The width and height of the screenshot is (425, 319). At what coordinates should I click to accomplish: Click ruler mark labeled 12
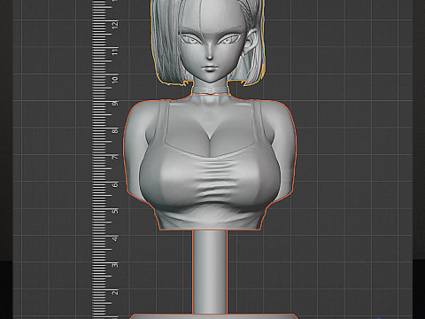click(x=115, y=25)
